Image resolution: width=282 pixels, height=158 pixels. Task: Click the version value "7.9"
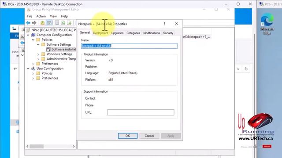[x=111, y=60]
